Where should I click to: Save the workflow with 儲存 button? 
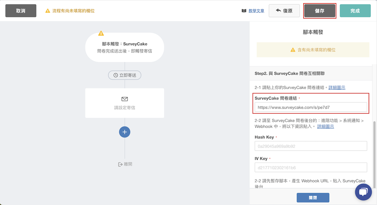pos(320,11)
